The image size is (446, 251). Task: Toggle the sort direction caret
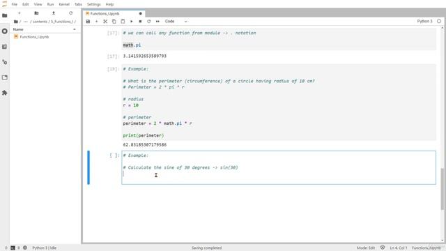point(75,29)
